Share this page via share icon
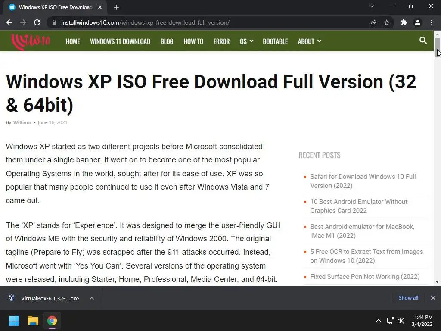This screenshot has width=441, height=331. [x=373, y=22]
